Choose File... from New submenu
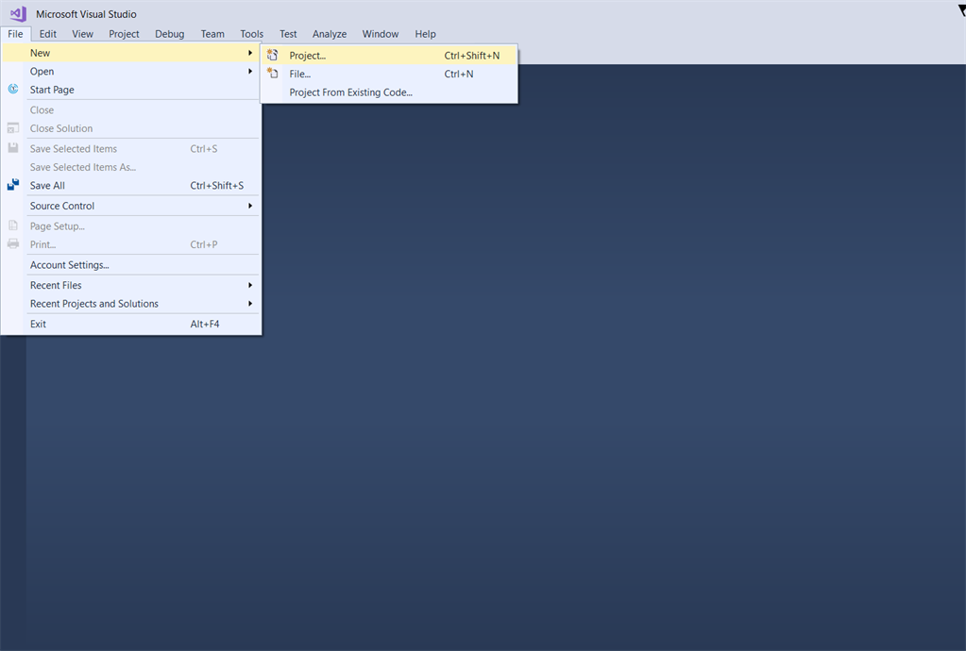966x651 pixels. pyautogui.click(x=389, y=74)
